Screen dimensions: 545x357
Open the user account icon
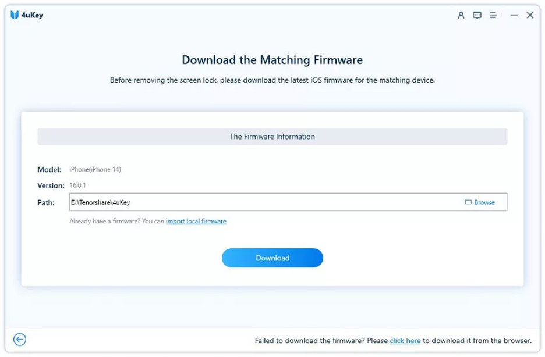pyautogui.click(x=461, y=15)
